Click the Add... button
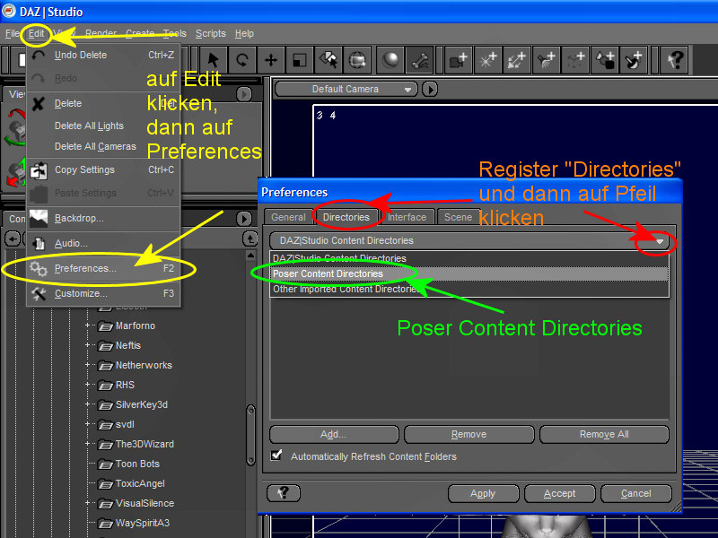Screen dimensions: 718x538 pos(334,434)
